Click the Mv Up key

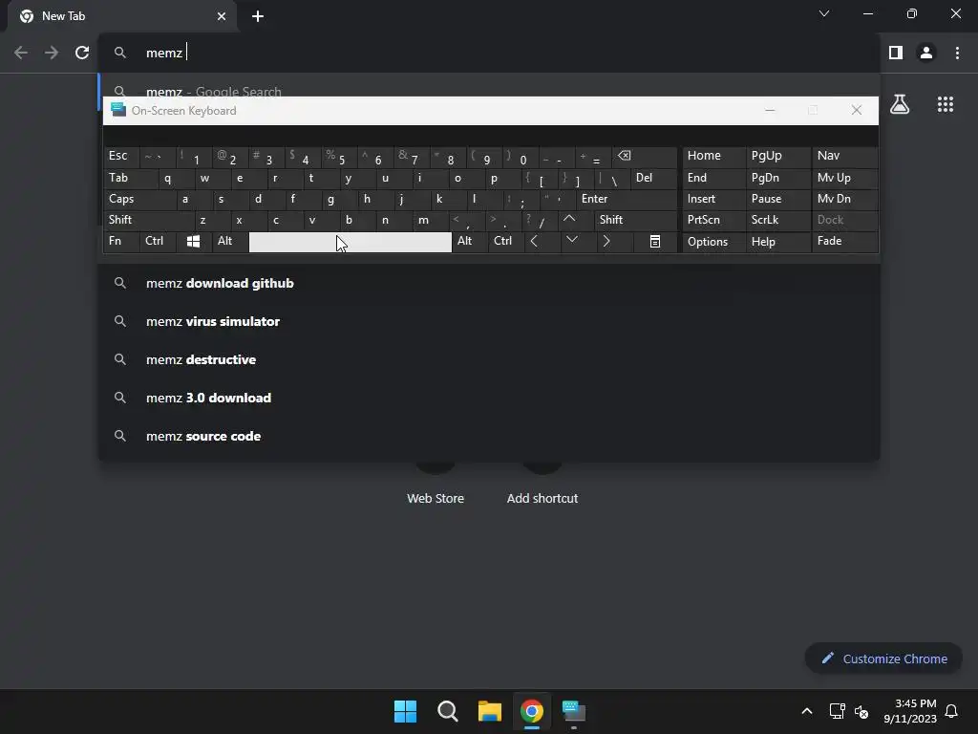844,178
